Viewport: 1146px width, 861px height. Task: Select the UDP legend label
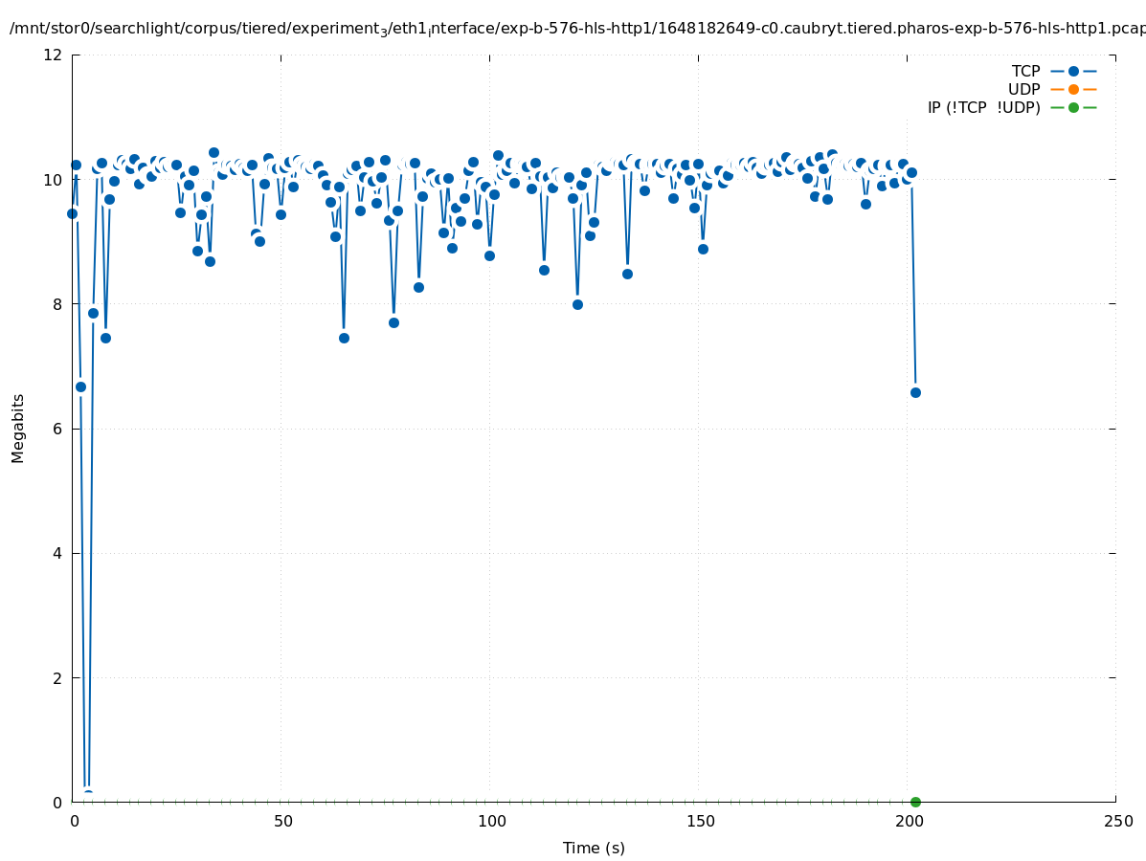1023,89
